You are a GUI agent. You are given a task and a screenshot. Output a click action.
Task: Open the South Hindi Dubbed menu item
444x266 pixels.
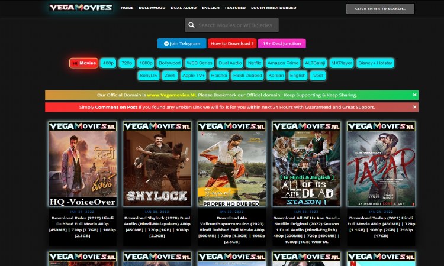click(274, 8)
